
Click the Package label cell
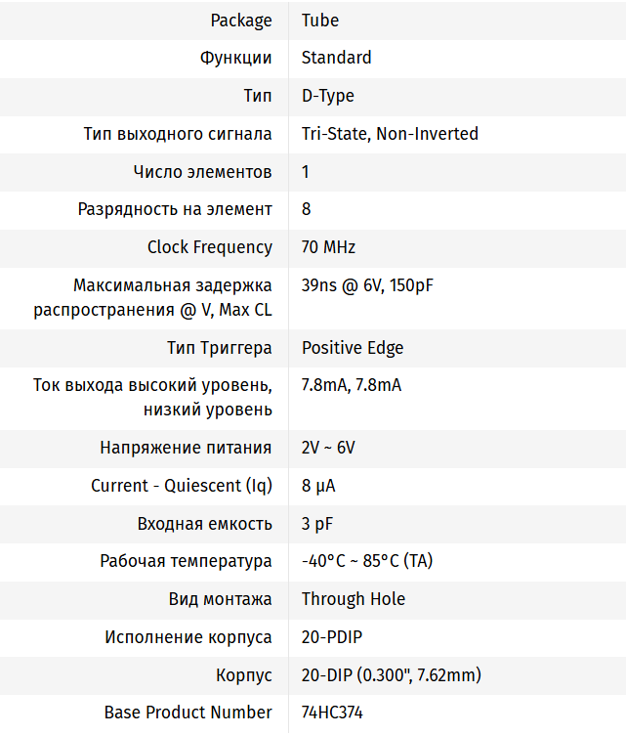pos(241,20)
